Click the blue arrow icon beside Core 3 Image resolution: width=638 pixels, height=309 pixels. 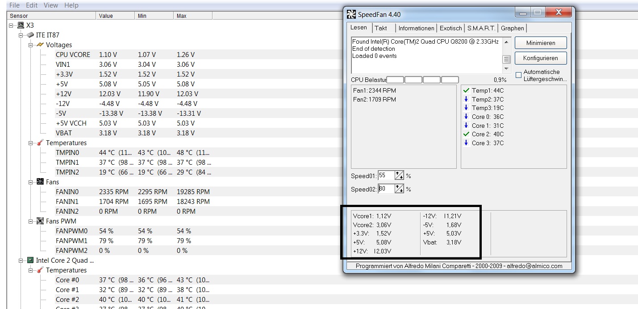pyautogui.click(x=467, y=143)
